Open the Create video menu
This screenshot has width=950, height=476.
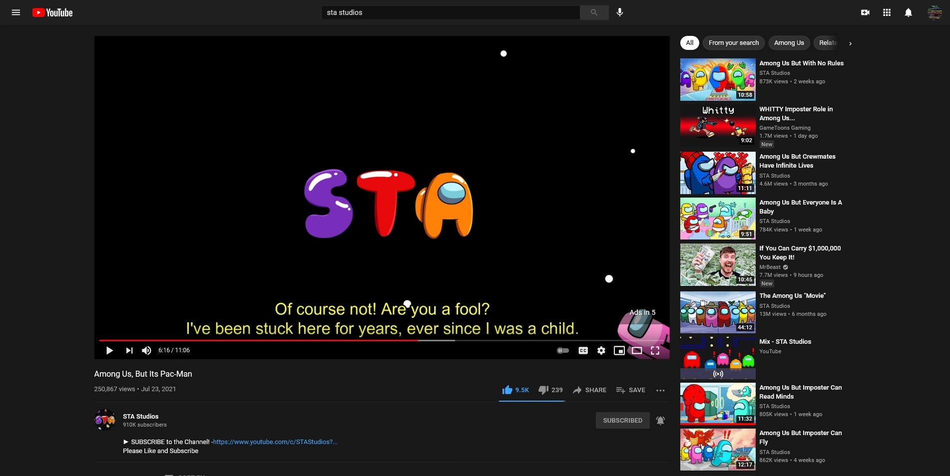[865, 12]
